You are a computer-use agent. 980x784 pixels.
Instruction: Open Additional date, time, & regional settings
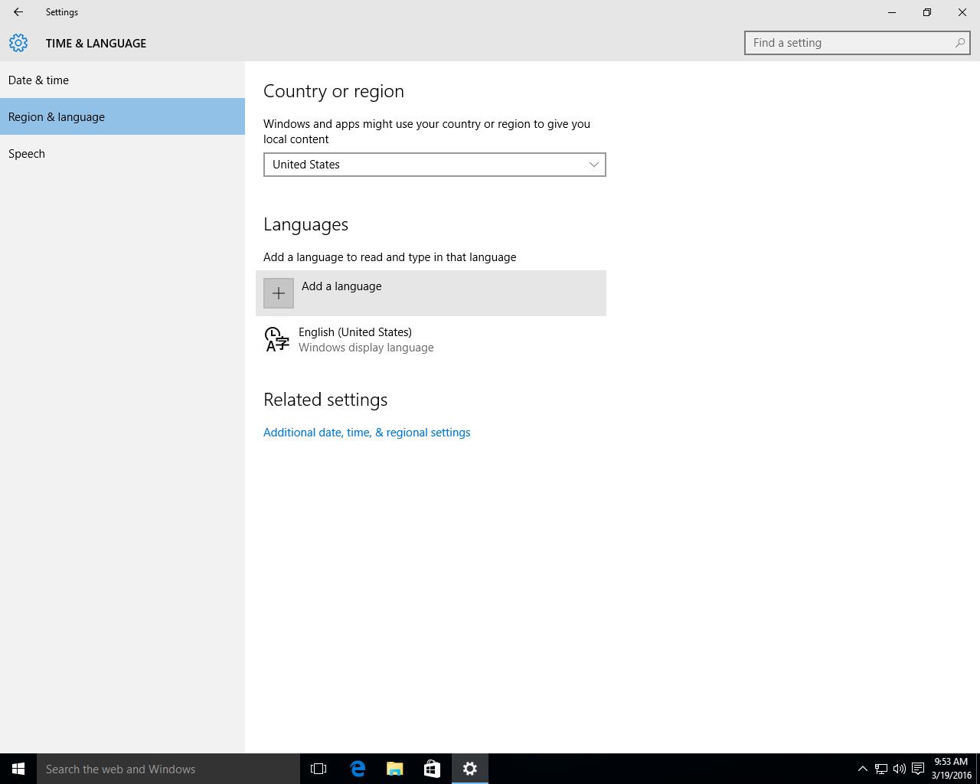(367, 433)
